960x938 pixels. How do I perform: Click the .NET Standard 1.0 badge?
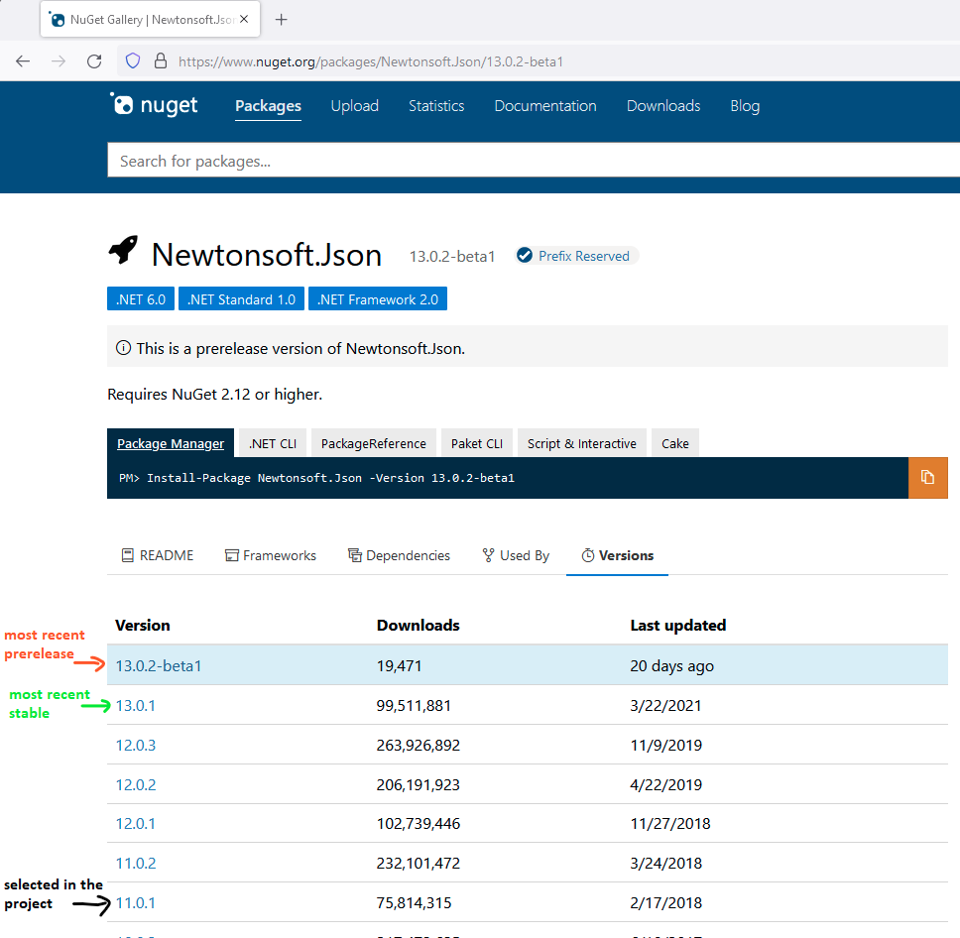241,299
